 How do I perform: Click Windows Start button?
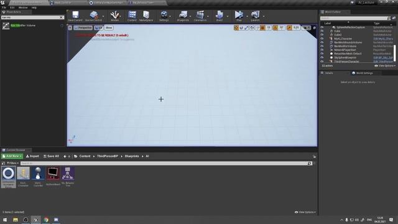(5, 220)
